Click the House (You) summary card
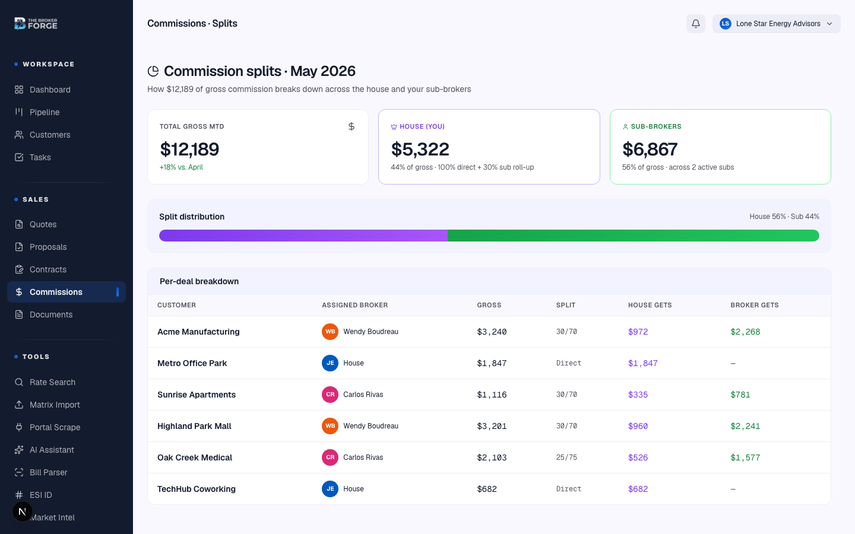 489,147
